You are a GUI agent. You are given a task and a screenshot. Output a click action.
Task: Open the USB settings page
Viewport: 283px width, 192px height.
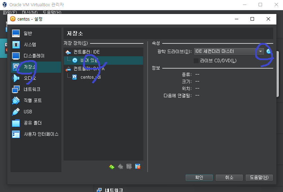click(x=36, y=112)
